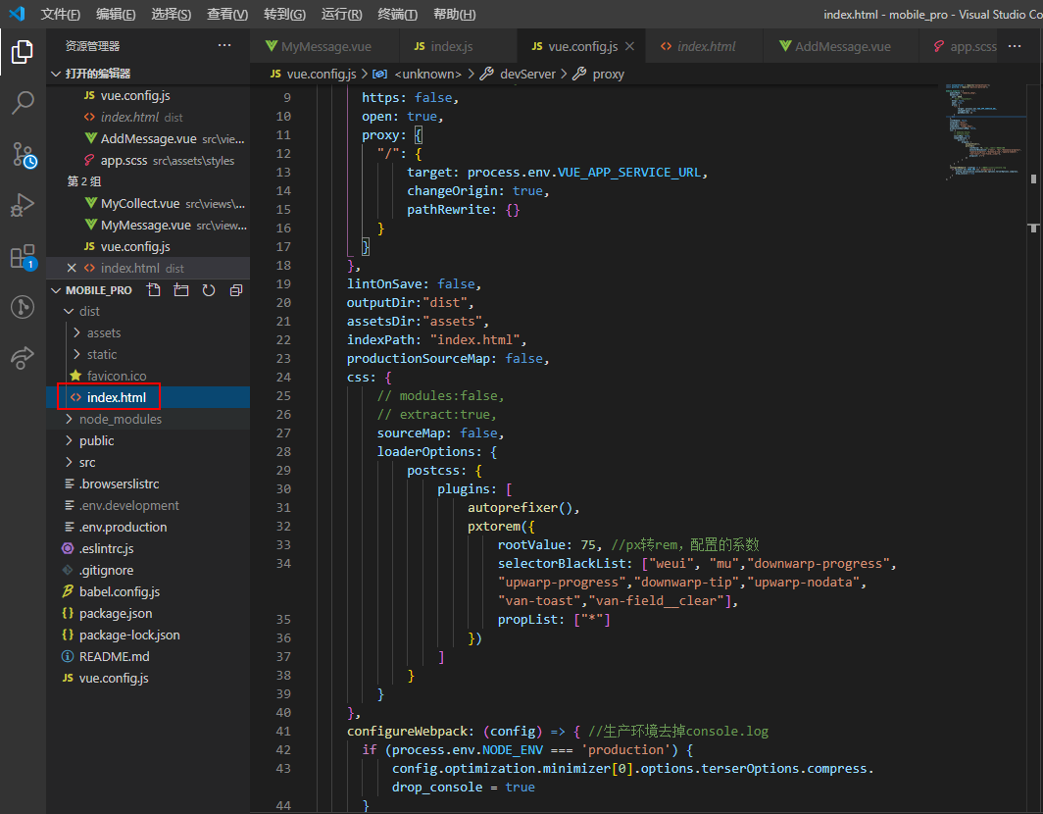This screenshot has height=814, width=1043.
Task: Open the Extensions view
Action: [x=23, y=257]
